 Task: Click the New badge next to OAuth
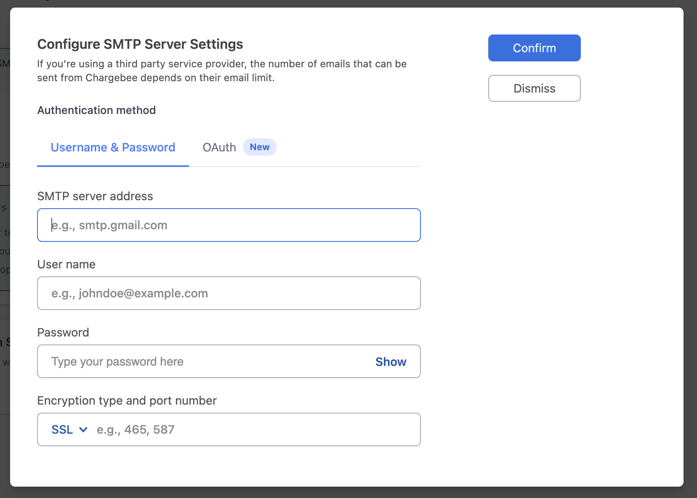259,147
